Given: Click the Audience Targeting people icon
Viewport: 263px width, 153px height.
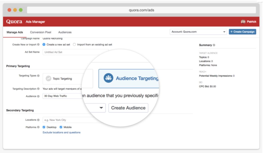Looking at the screenshot, I should click(108, 78).
